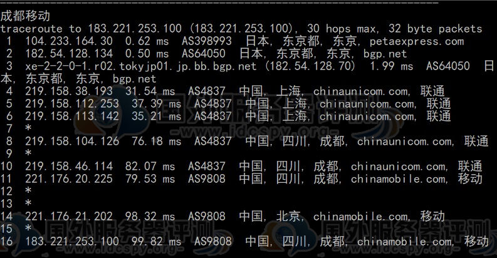Click AS398993 in hop 1

pos(207,41)
